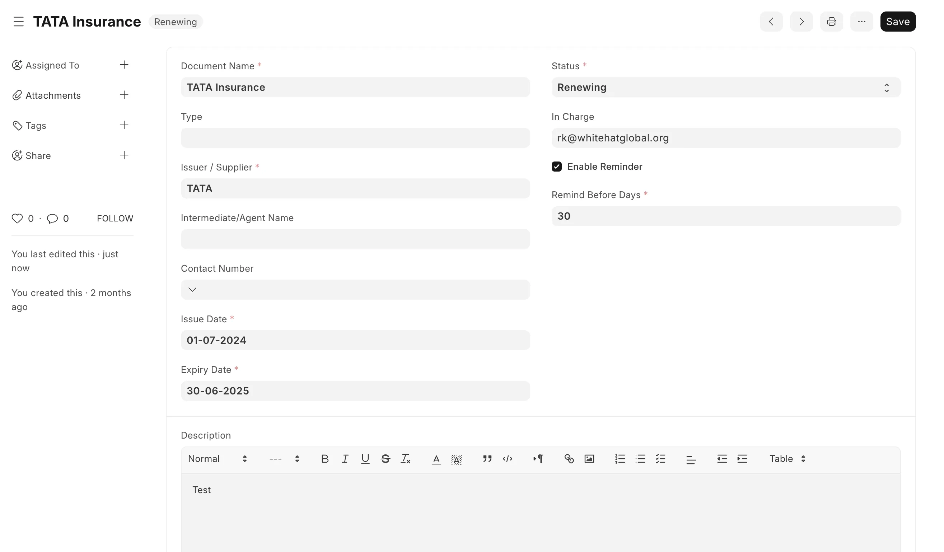
Task: Go to the previous document
Action: tap(771, 22)
